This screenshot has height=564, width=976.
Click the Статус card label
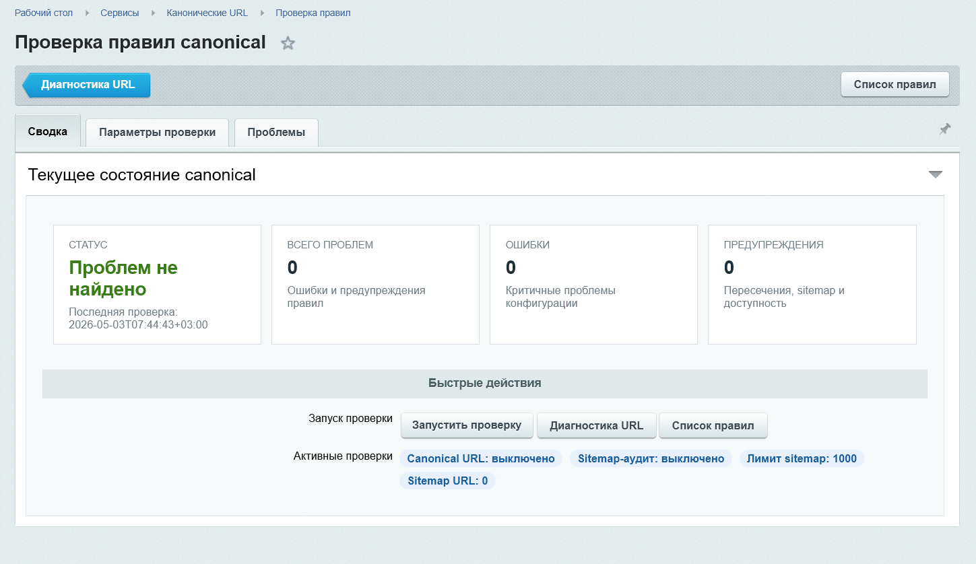pos(88,245)
